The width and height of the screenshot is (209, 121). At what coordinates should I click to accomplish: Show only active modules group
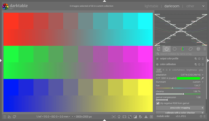click(166, 49)
